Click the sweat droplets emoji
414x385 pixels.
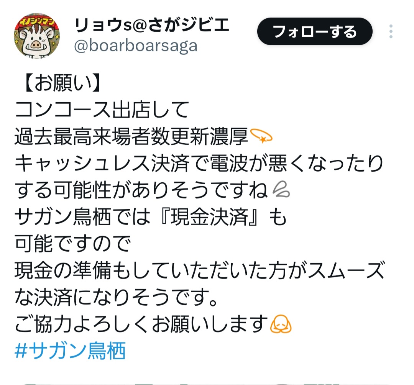click(x=281, y=190)
